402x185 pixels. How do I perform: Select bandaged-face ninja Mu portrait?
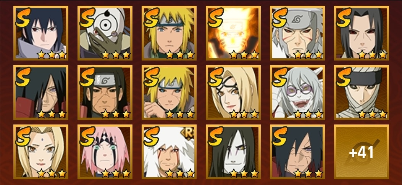(x=361, y=92)
